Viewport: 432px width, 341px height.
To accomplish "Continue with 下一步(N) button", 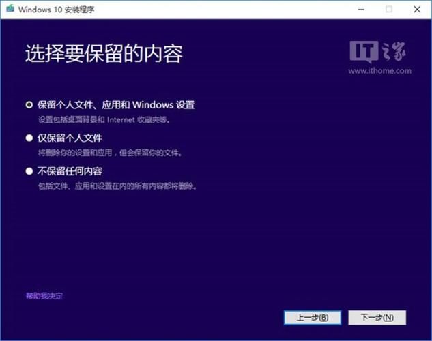I will coord(377,318).
